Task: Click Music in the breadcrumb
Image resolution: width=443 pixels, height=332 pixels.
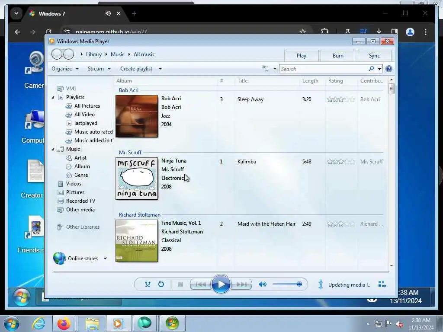Action: [x=118, y=54]
